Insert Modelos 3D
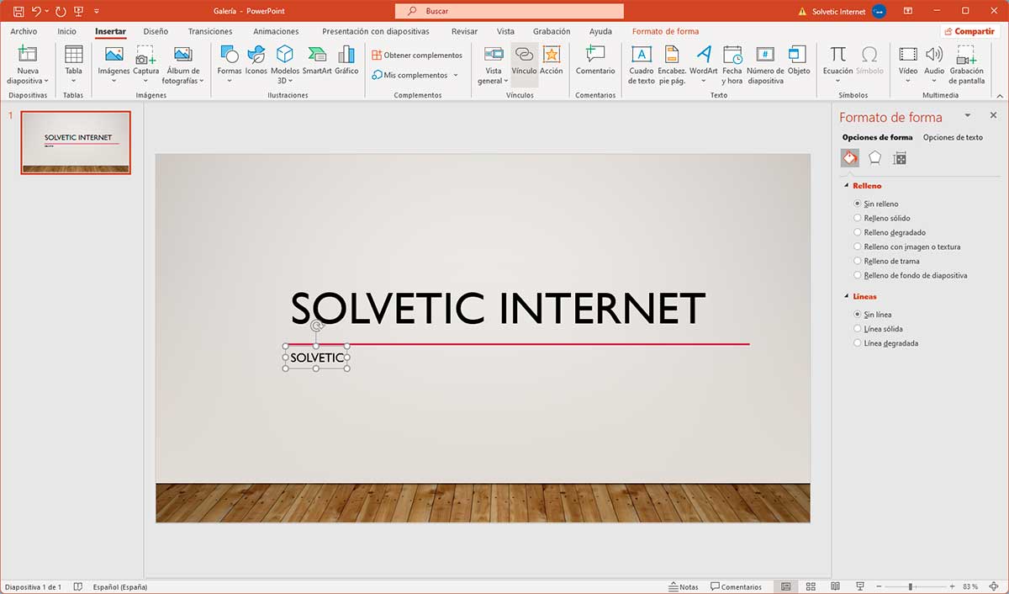Viewport: 1009px width, 594px height. (285, 65)
